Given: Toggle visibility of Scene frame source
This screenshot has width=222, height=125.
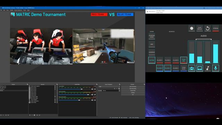Looking at the screenshot, I should [x=55, y=102].
